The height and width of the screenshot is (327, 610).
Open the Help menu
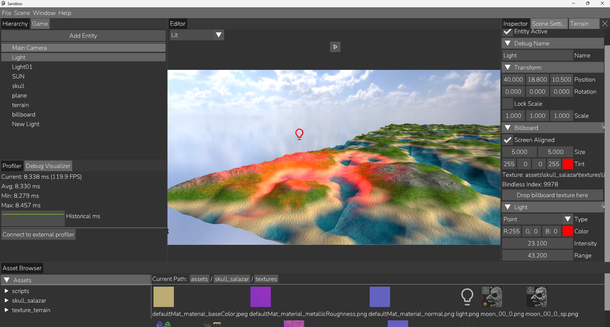coord(65,13)
